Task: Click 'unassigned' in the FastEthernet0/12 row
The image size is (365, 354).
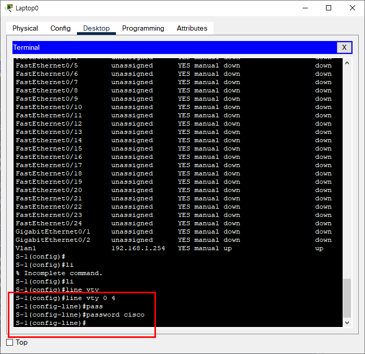Action: point(132,124)
